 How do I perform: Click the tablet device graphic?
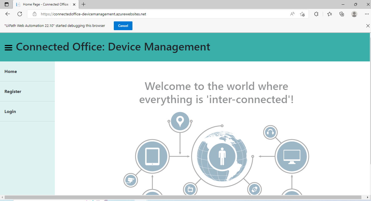(152, 156)
